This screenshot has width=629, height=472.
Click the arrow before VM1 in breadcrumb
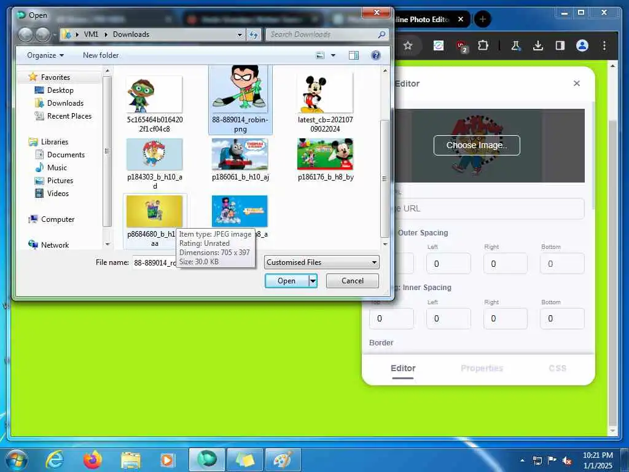coord(77,34)
